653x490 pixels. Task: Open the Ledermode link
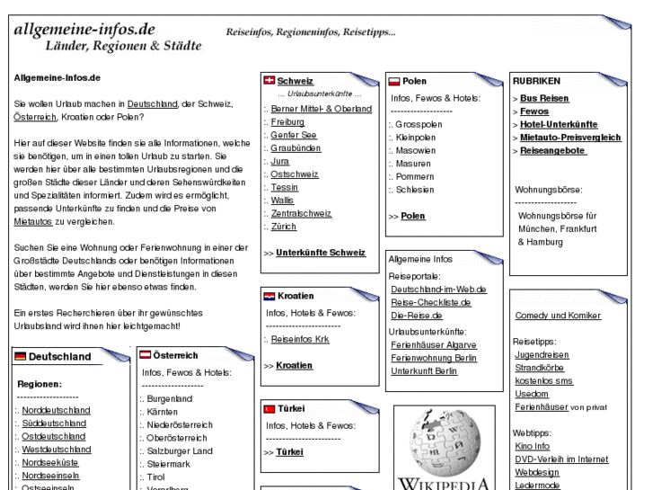[537, 485]
